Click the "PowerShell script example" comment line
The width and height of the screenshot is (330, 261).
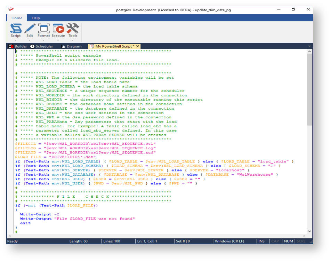coord(58,56)
